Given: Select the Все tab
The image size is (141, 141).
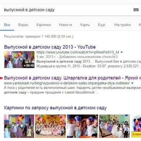Looking at the screenshot, I should [x=7, y=25].
